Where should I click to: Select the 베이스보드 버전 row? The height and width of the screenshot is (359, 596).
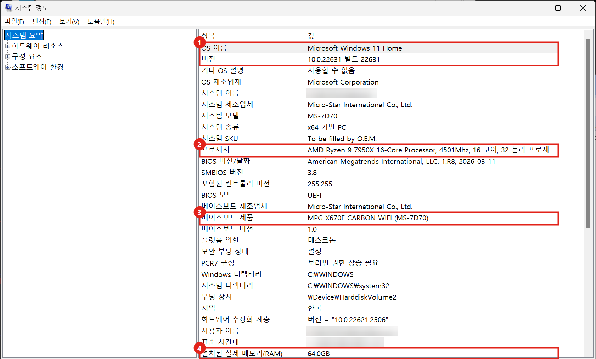378,229
